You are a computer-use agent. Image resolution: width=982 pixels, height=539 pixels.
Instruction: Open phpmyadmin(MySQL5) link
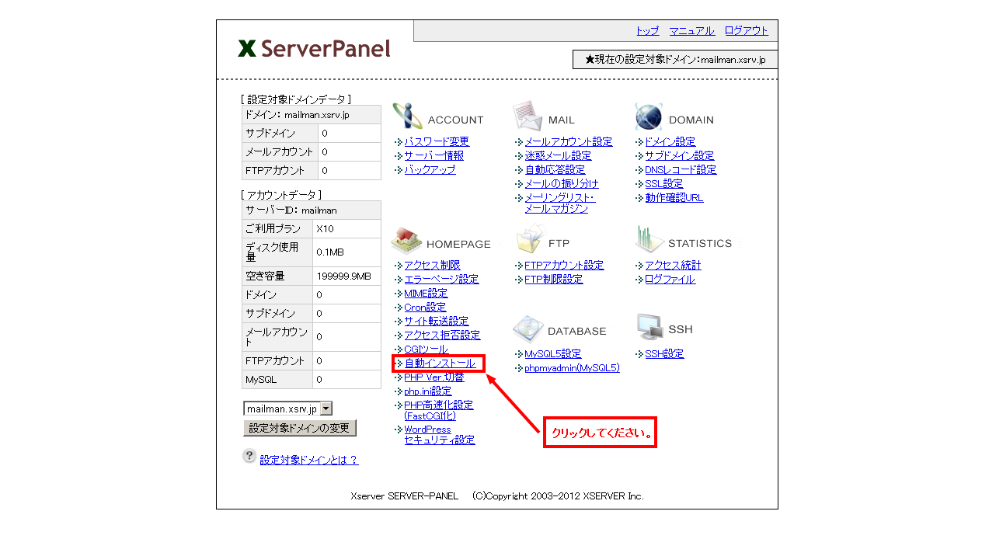573,367
